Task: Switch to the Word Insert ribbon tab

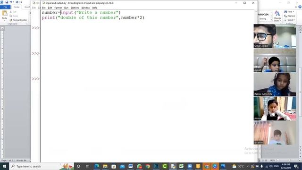Action: [x=27, y=7]
